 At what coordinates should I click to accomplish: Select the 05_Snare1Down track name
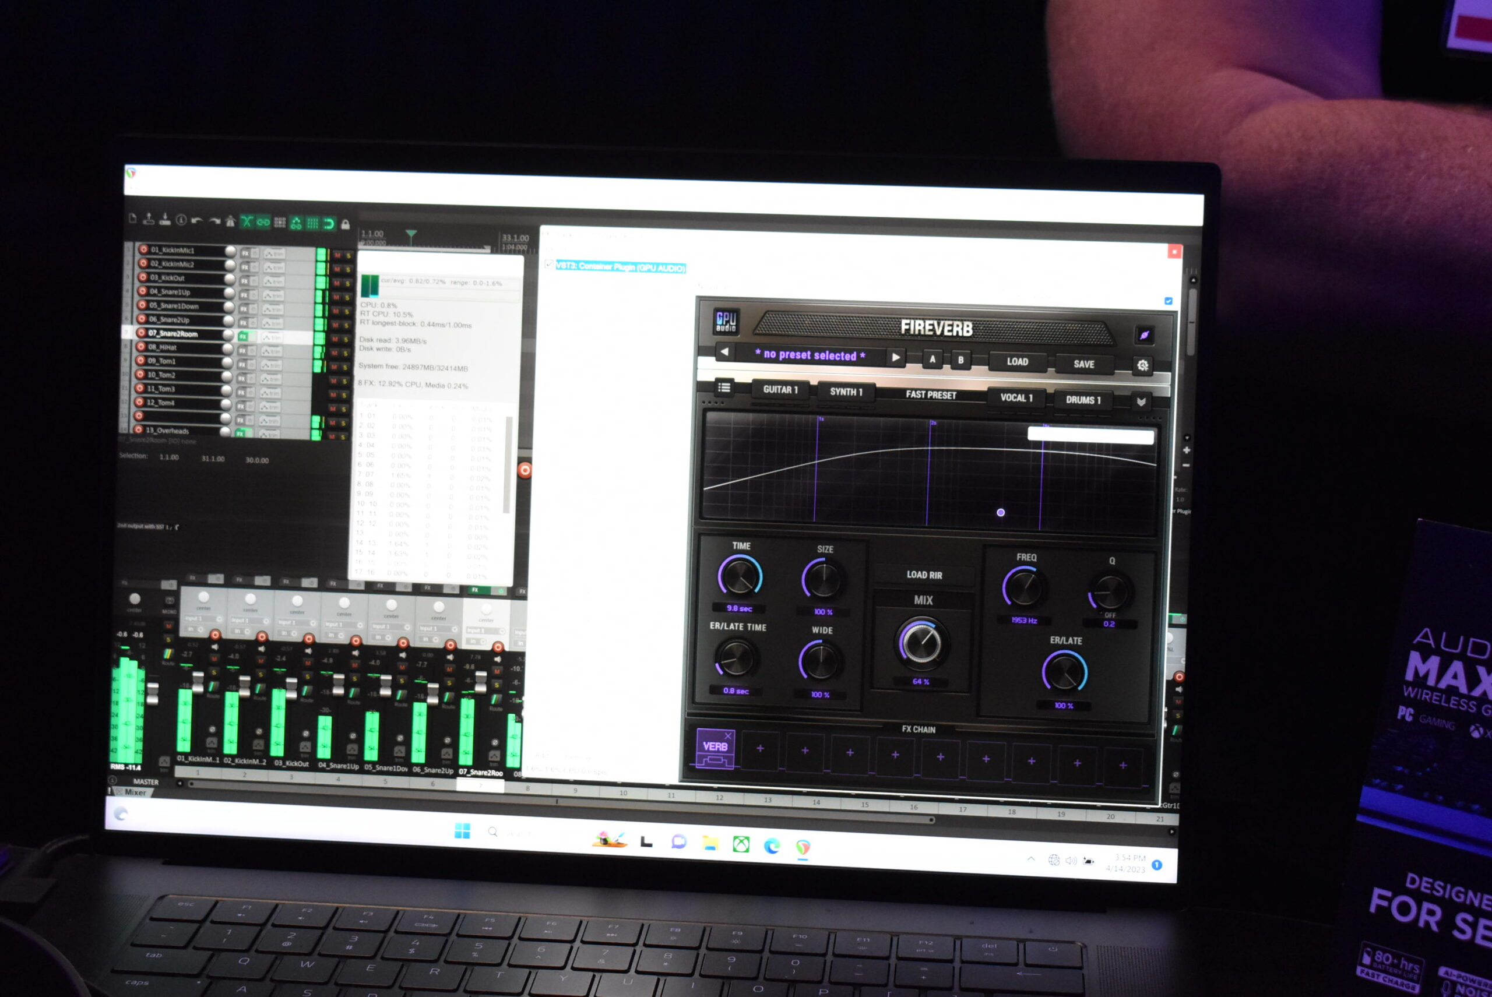pyautogui.click(x=174, y=306)
